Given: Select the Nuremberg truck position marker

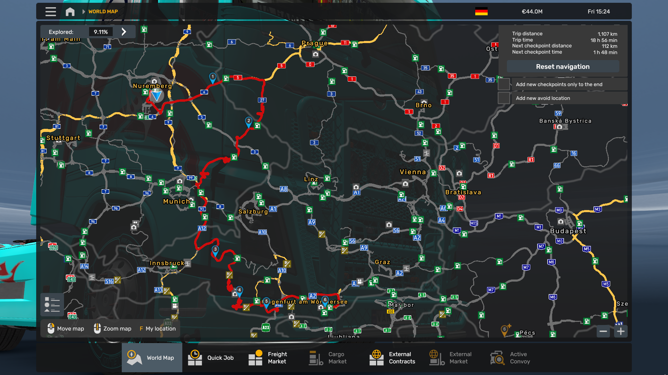Looking at the screenshot, I should pos(157,95).
